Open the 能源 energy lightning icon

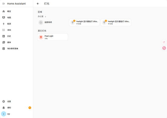[4, 24]
